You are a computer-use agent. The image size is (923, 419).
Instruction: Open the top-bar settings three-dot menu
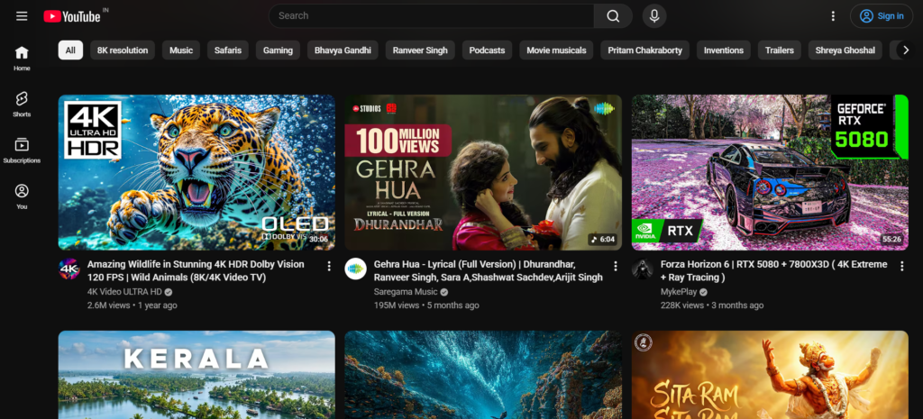coord(833,16)
